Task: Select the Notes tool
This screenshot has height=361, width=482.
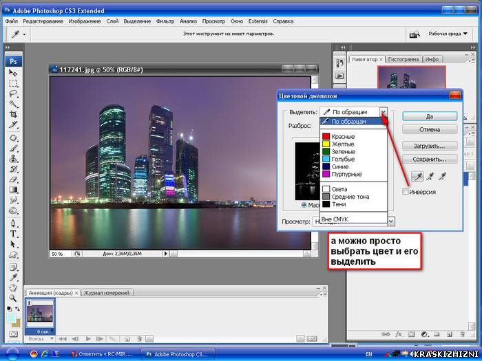Action: click(x=13, y=267)
